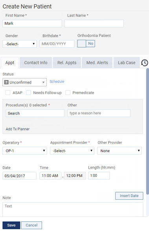Tick the Premedicate checkbox
The width and height of the screenshot is (149, 232).
coord(68,93)
